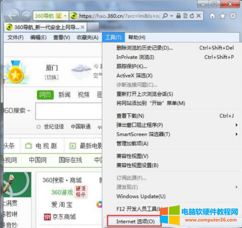Screen dimensions: 242x228
Task: Open the 360游戏 link
Action: click(62, 192)
